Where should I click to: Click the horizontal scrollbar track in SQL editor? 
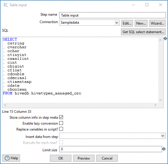point(80,105)
